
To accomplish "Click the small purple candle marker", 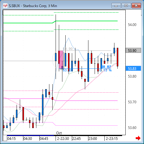I will coord(62,67).
